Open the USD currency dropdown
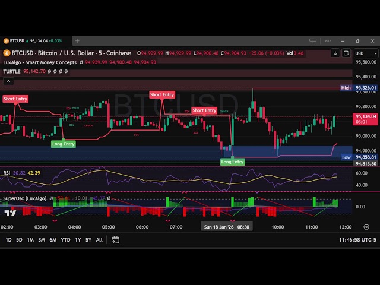Screen dimensions: 380x285 (366, 53)
